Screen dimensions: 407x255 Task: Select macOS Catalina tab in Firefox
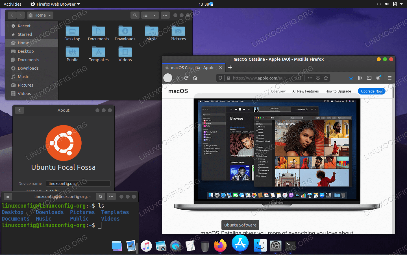pos(193,68)
